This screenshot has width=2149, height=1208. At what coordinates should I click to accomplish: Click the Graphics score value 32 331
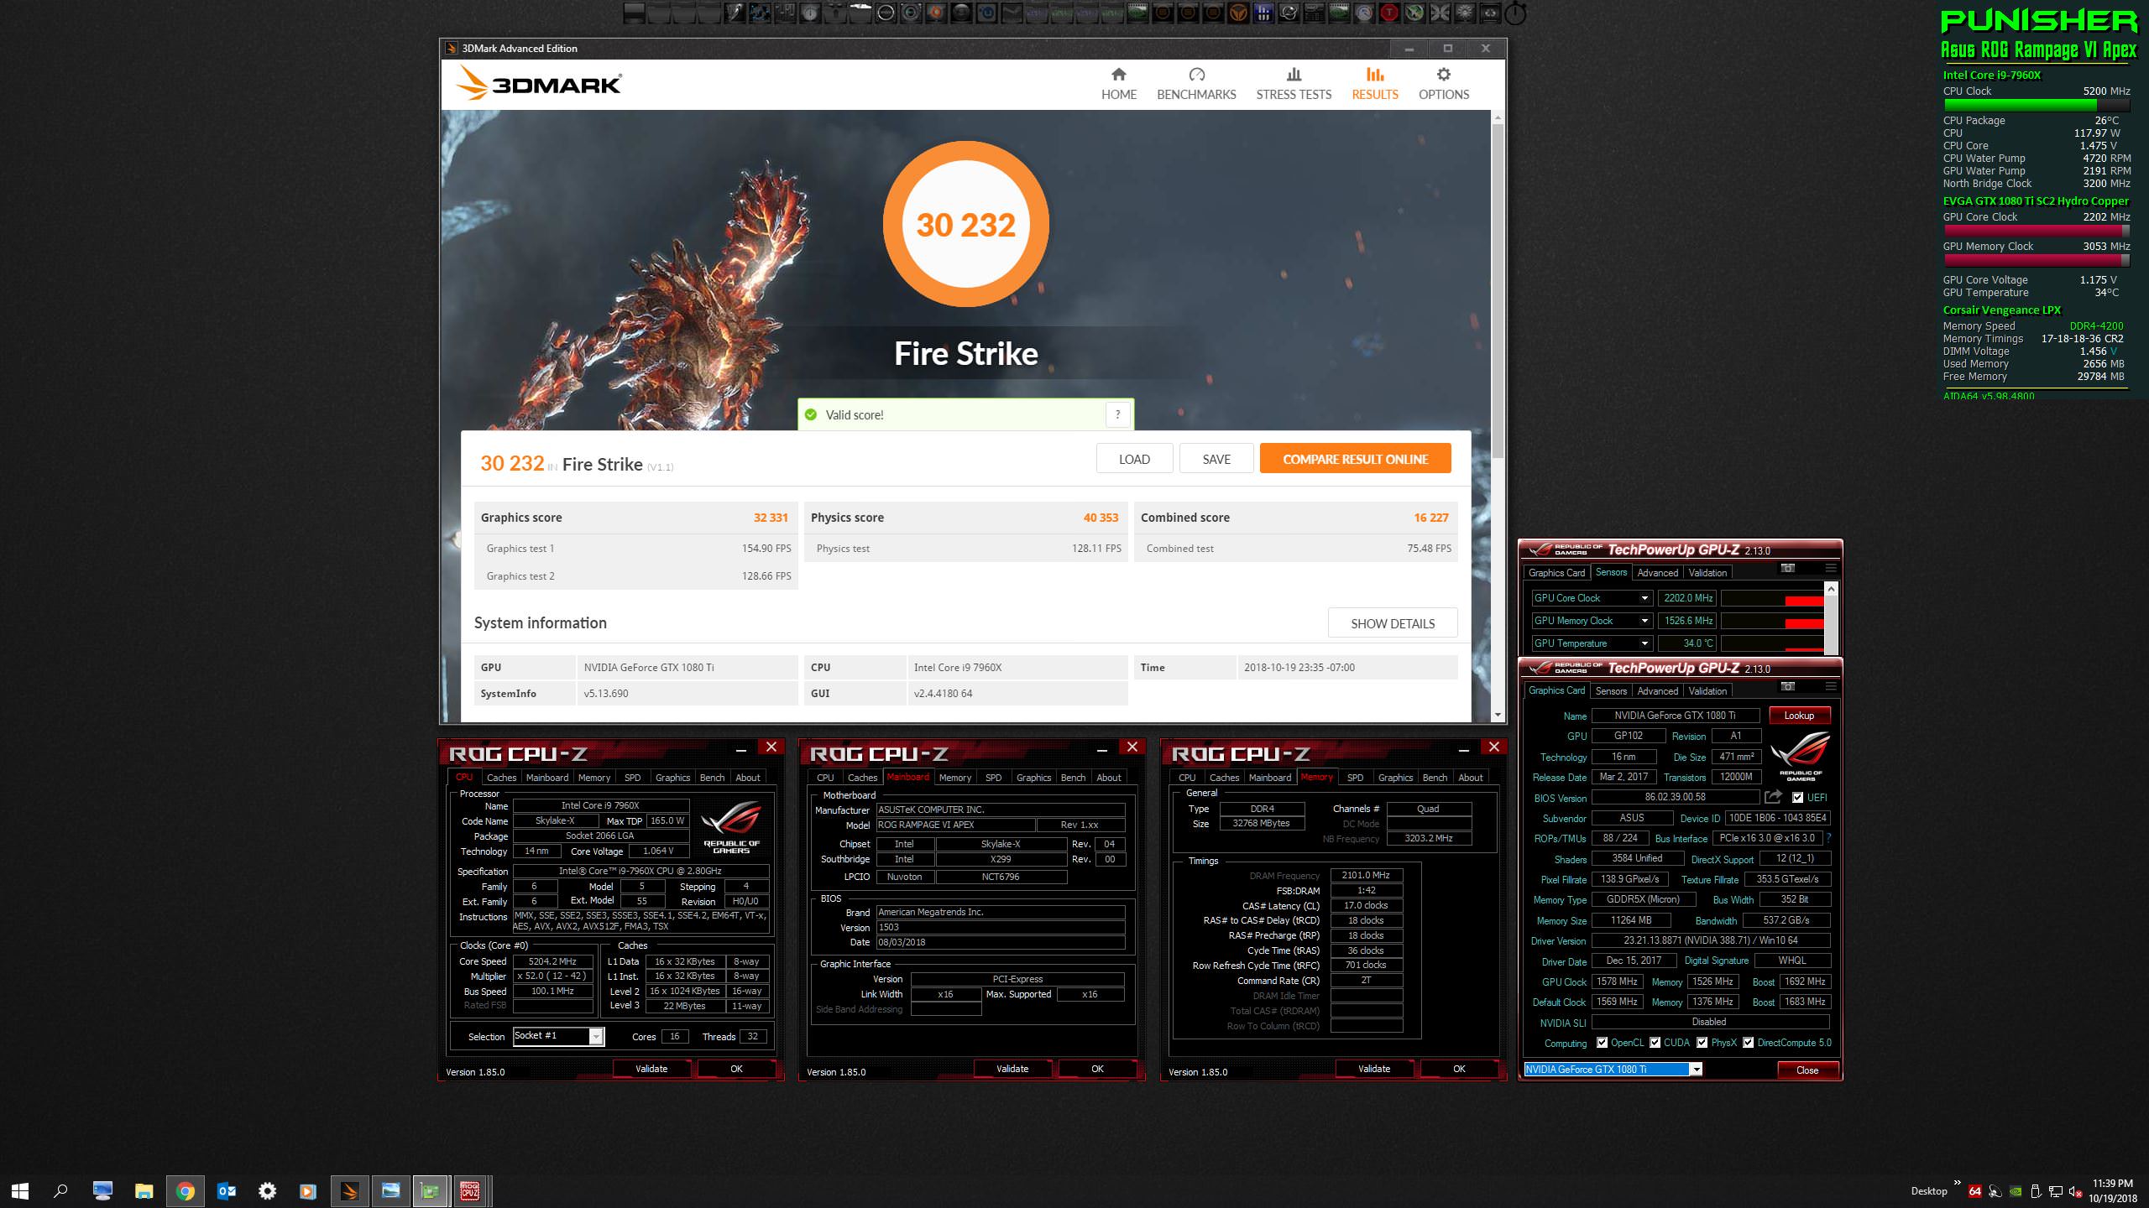770,518
